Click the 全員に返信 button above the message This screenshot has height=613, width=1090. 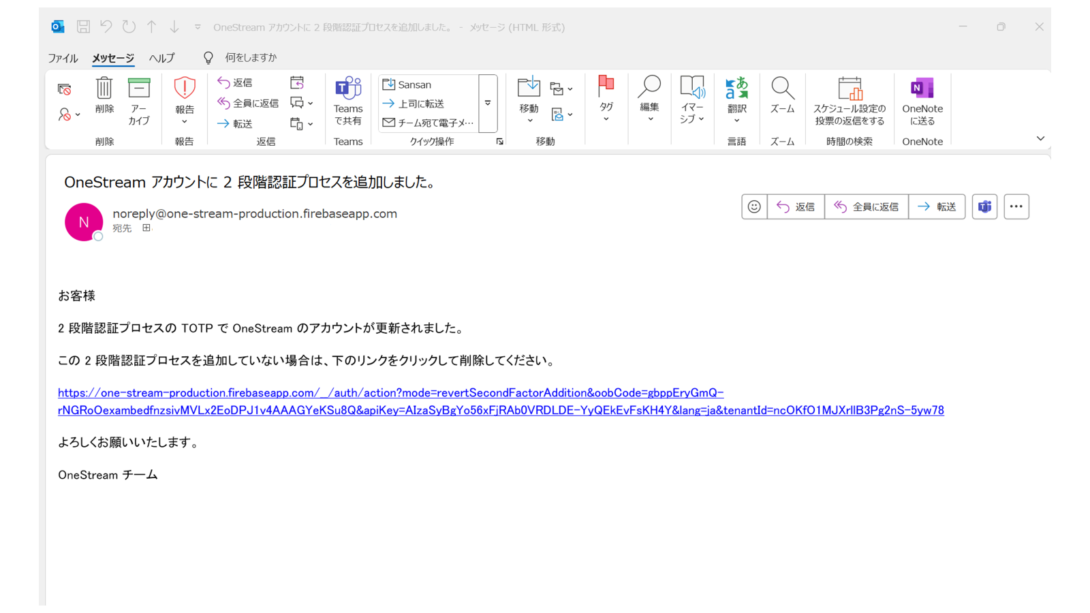[x=867, y=206]
